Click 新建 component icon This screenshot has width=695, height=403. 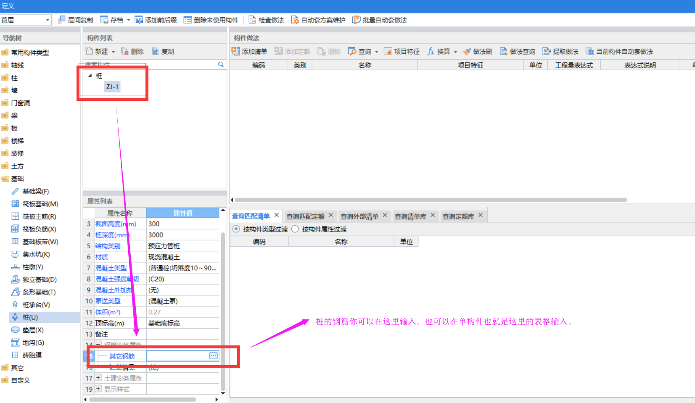point(89,51)
